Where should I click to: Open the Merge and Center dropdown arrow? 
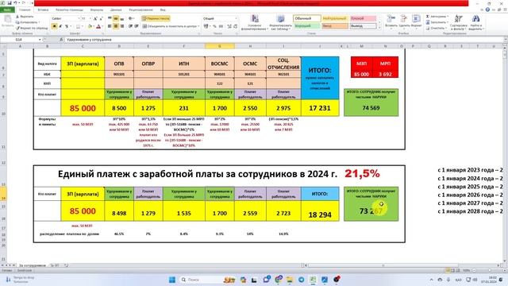tap(198, 26)
